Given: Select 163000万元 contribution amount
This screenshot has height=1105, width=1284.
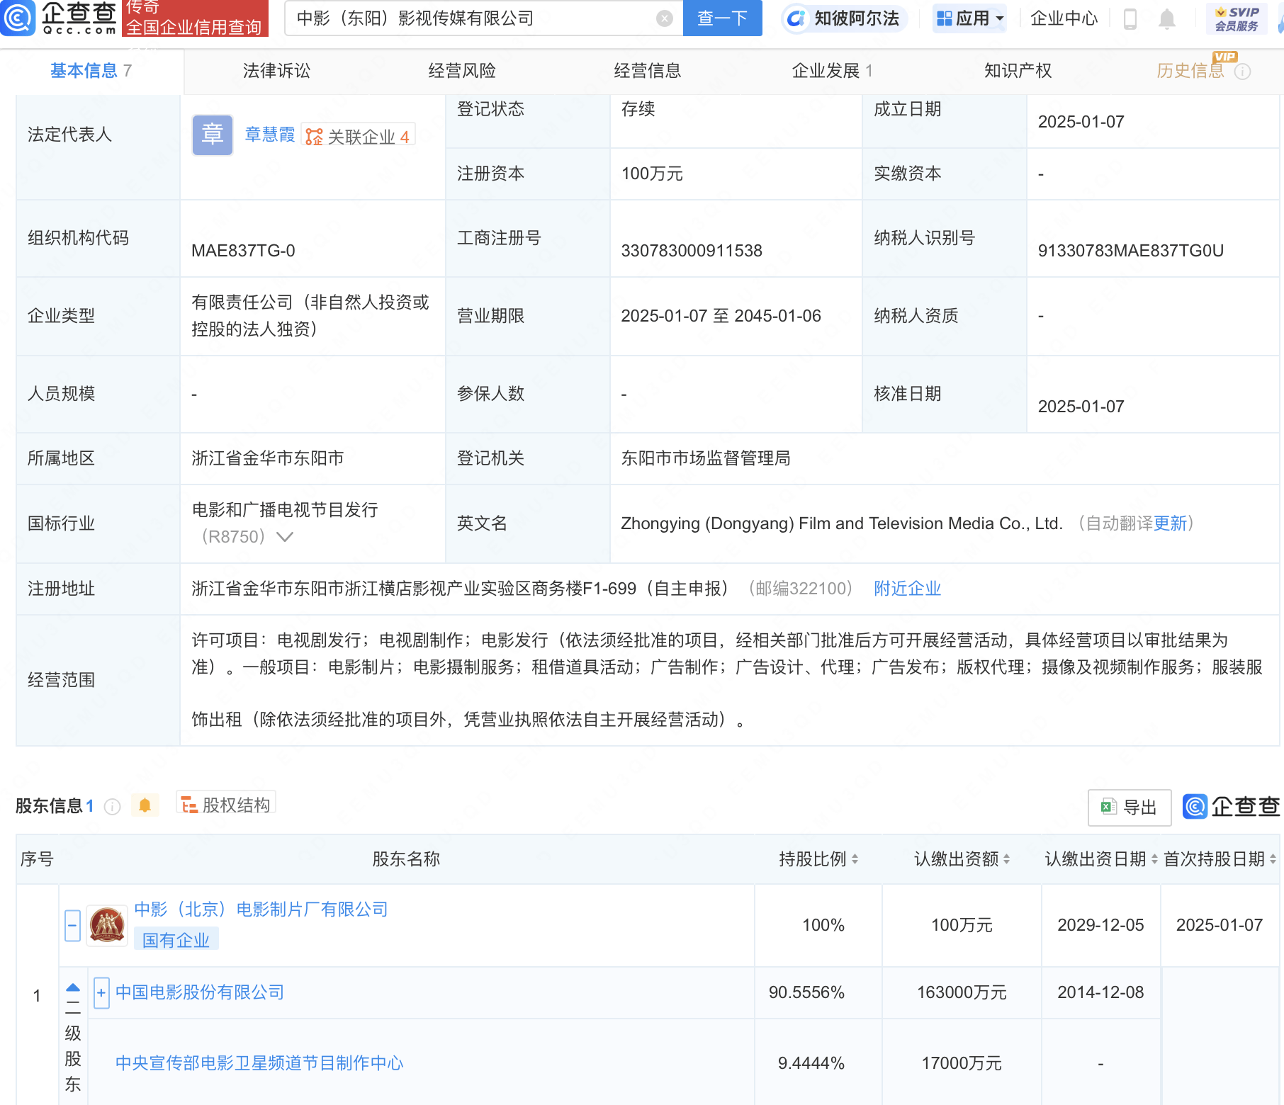Looking at the screenshot, I should pyautogui.click(x=962, y=993).
